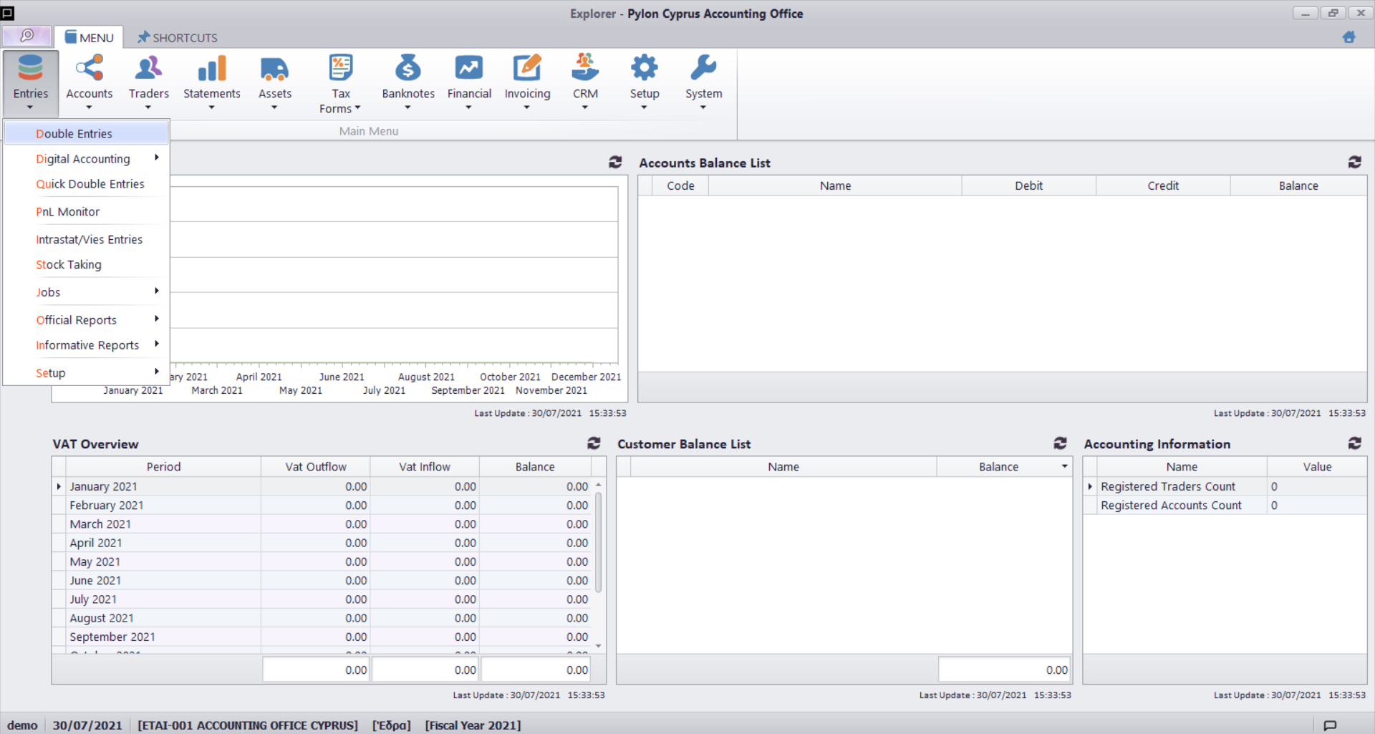Image resolution: width=1375 pixels, height=734 pixels.
Task: Switch to the SHORTCUTS tab
Action: pos(178,37)
